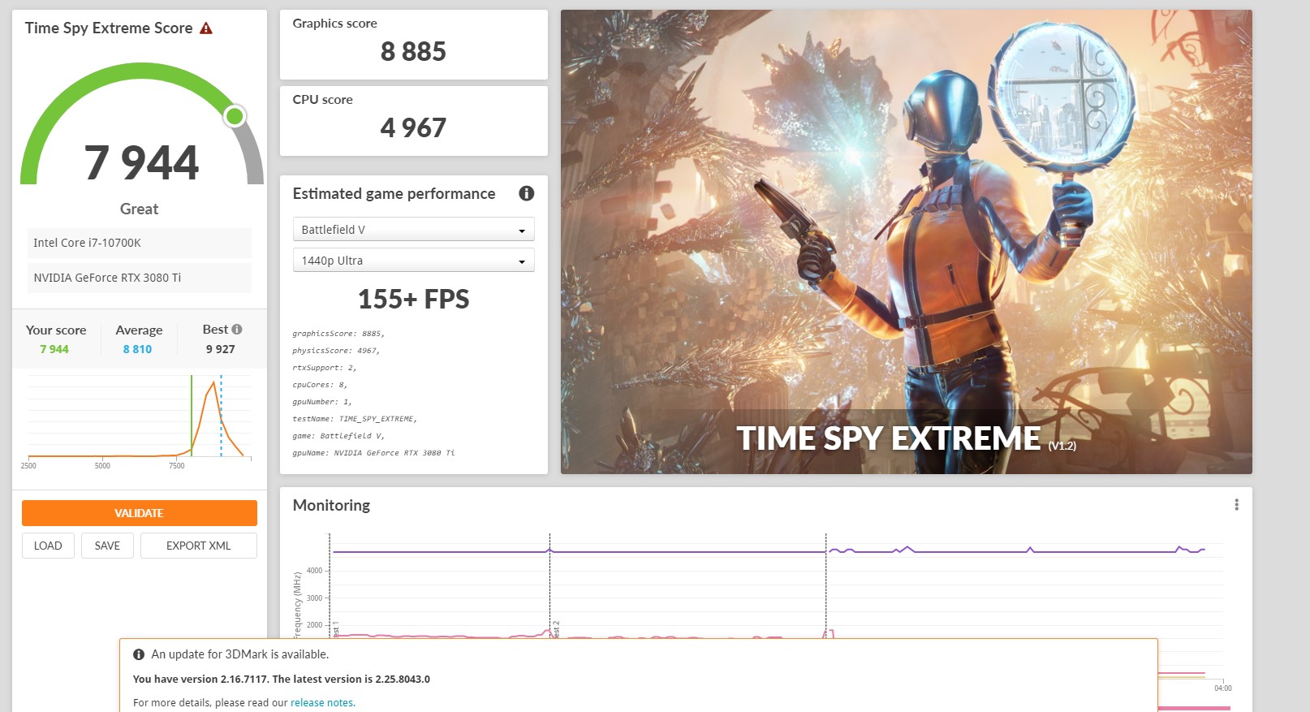Image resolution: width=1310 pixels, height=712 pixels.
Task: Click the Great rating label
Action: [140, 209]
